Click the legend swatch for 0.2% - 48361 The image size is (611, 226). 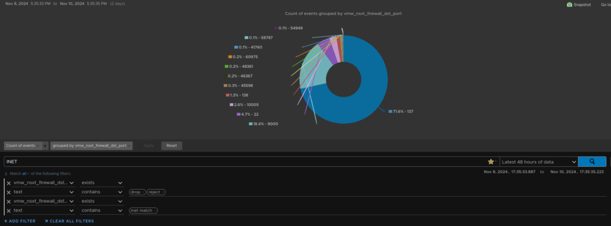click(x=226, y=67)
